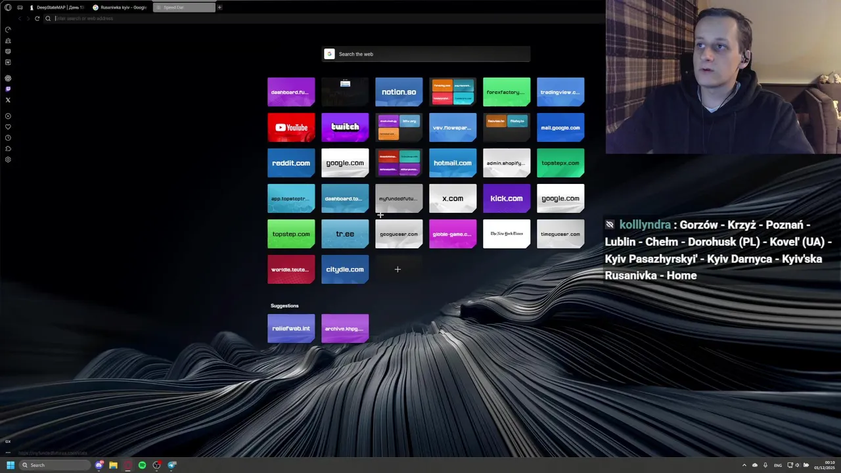Open Discord from the taskbar
The image size is (841, 473).
[x=99, y=465]
